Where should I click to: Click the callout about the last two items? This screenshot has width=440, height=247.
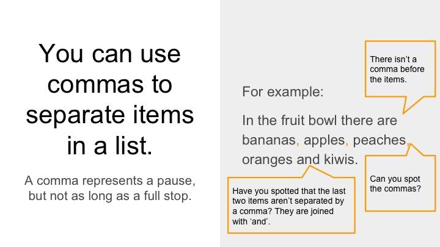291,206
